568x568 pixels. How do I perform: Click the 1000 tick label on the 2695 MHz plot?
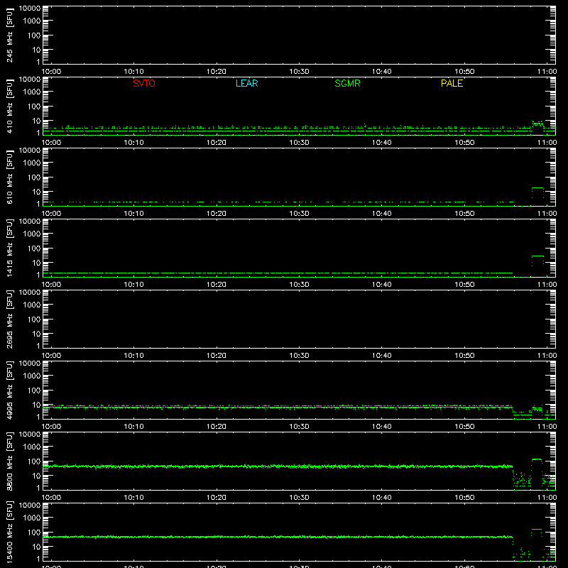(x=32, y=305)
